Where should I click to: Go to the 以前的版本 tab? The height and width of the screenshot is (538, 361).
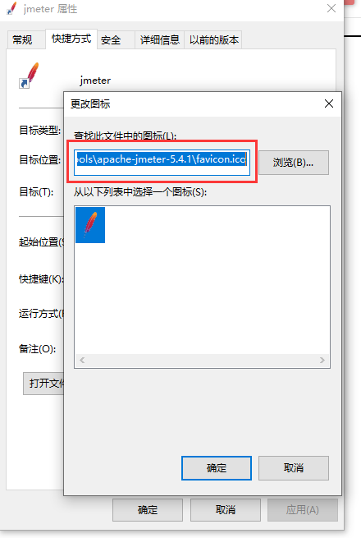pos(213,39)
